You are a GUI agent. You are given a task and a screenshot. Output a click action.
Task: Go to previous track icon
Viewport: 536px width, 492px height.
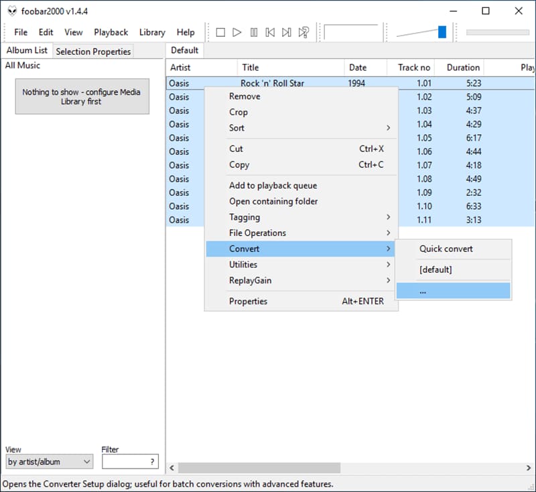point(270,32)
